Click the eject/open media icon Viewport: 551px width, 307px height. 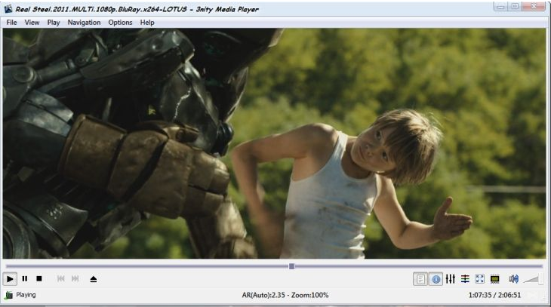tap(94, 279)
